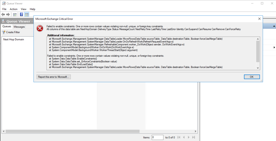Toggle the console tree pane toolbar icon
The image size is (276, 141).
pos(15,14)
